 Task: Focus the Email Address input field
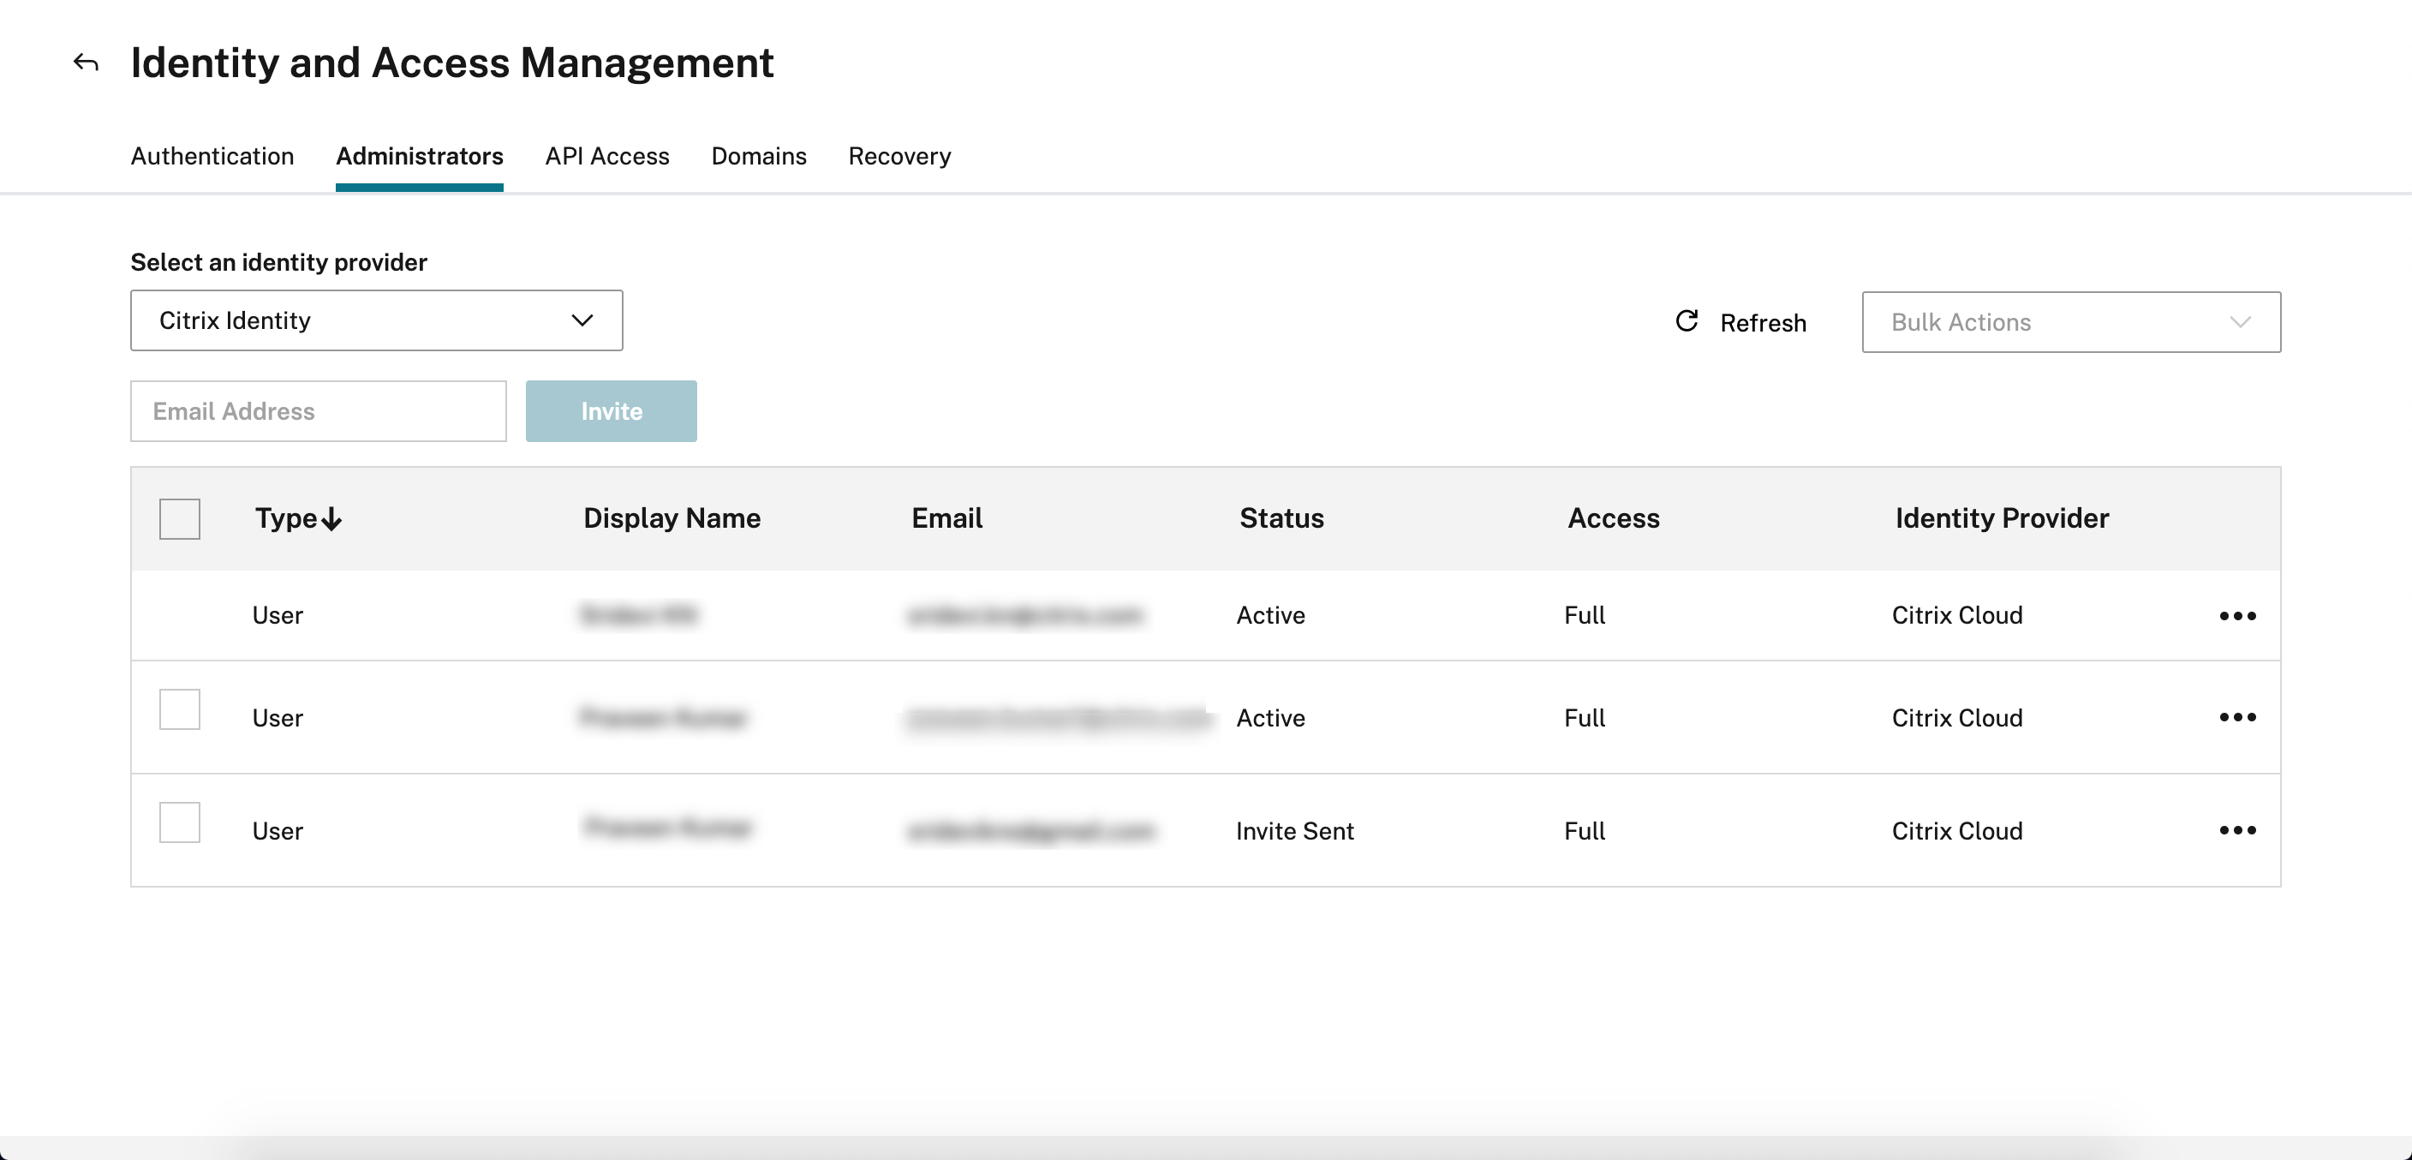[x=319, y=411]
